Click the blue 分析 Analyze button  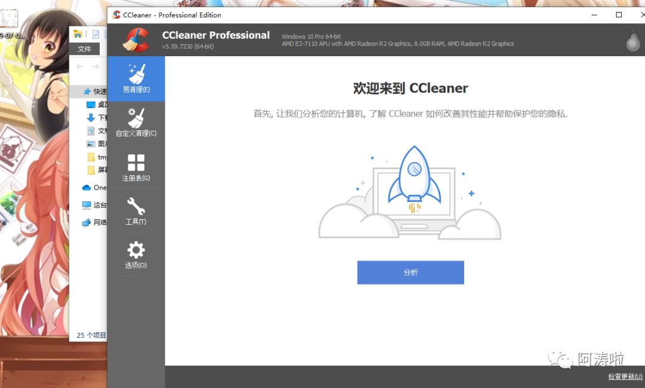point(410,272)
